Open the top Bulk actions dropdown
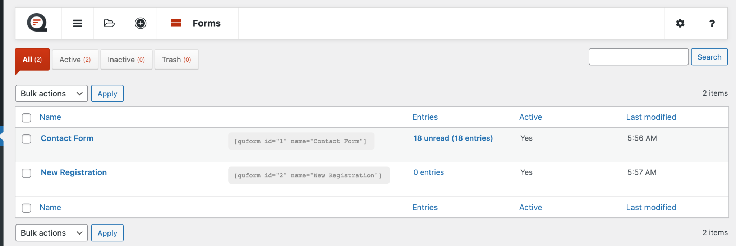This screenshot has width=736, height=246. click(51, 94)
